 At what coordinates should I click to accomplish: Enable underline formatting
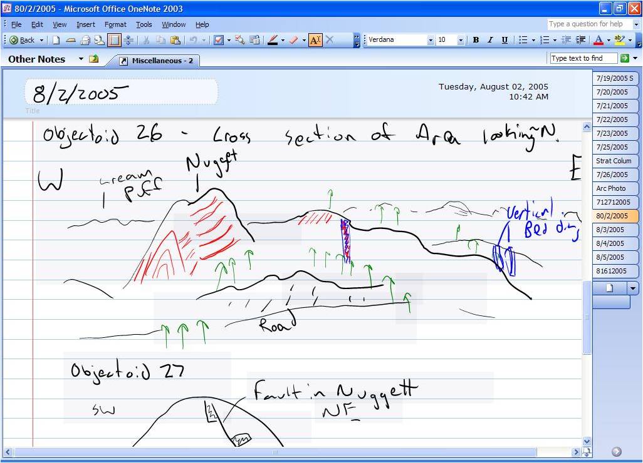(504, 40)
